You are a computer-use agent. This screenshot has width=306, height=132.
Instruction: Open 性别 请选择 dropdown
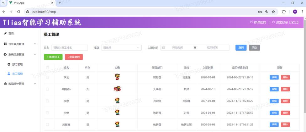click(121, 47)
